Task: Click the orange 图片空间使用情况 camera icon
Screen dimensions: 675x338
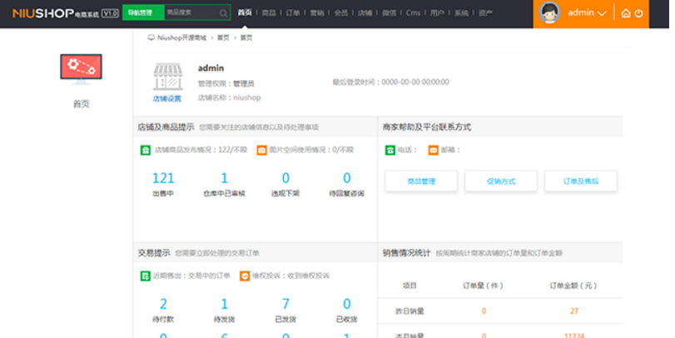Action: [261, 150]
